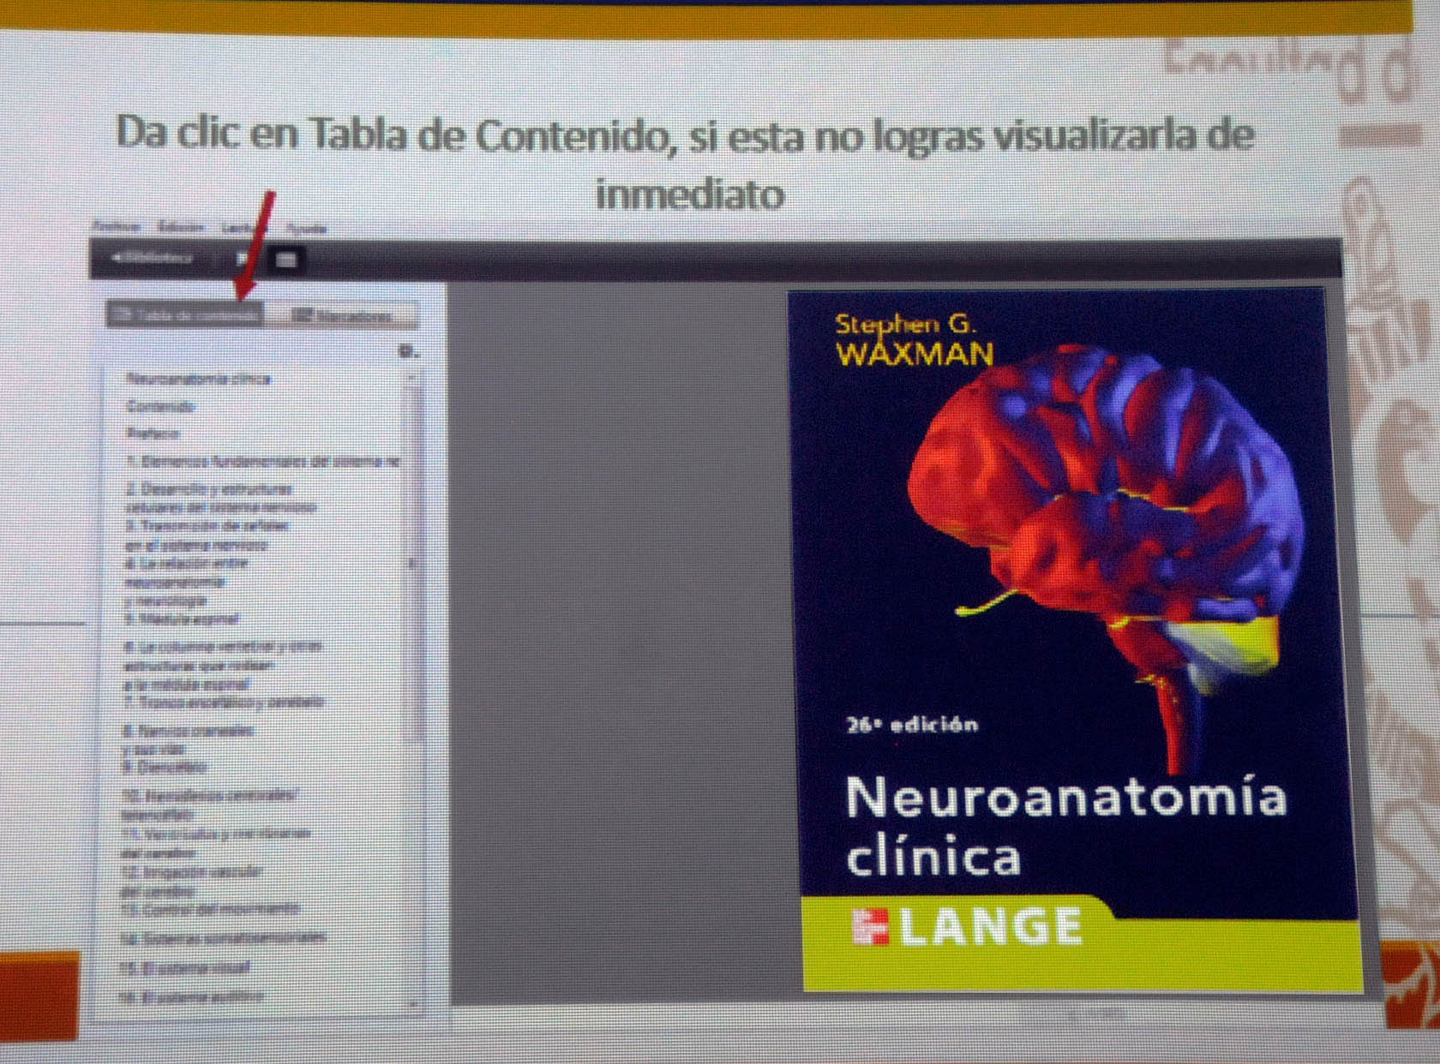Image resolution: width=1440 pixels, height=1064 pixels.
Task: Open chapter 1 Elementos fundamentales del sistema nervioso
Action: (262, 461)
